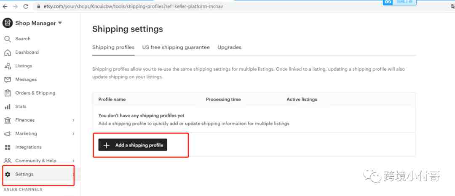Image resolution: width=455 pixels, height=196 pixels.
Task: Click the SALES CHANNELS section label
Action: (x=23, y=189)
